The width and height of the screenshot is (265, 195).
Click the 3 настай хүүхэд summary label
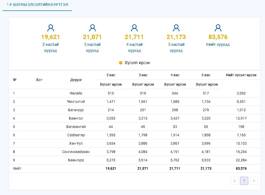click(93, 47)
